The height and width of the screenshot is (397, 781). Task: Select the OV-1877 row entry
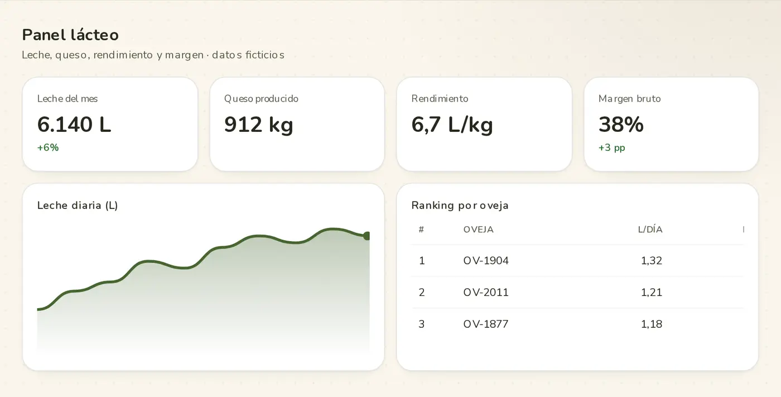pos(486,324)
